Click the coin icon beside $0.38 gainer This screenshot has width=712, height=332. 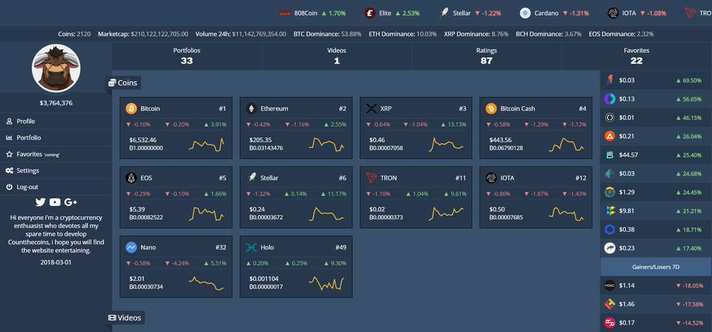609,230
